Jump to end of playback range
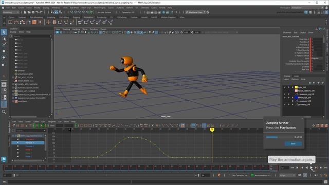 coord(325,168)
